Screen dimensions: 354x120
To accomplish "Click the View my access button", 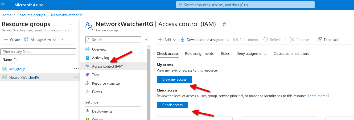I will coord(174,79).
